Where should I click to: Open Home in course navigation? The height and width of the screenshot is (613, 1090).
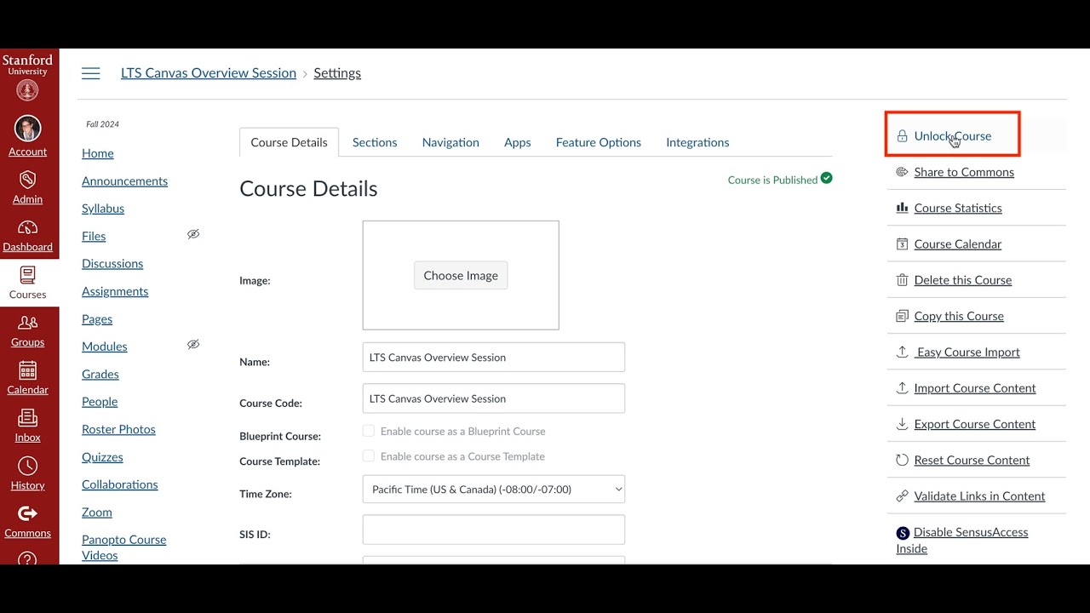98,153
